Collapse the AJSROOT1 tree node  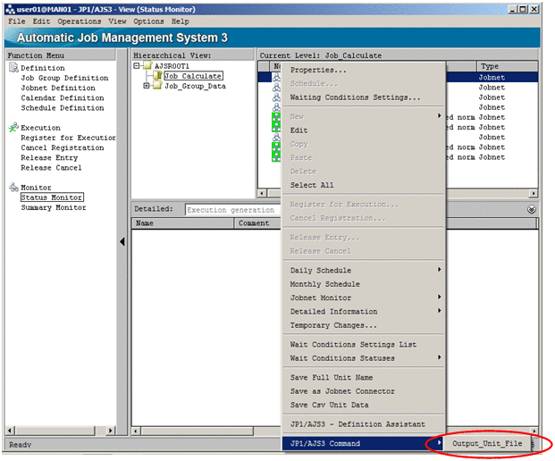[x=136, y=66]
